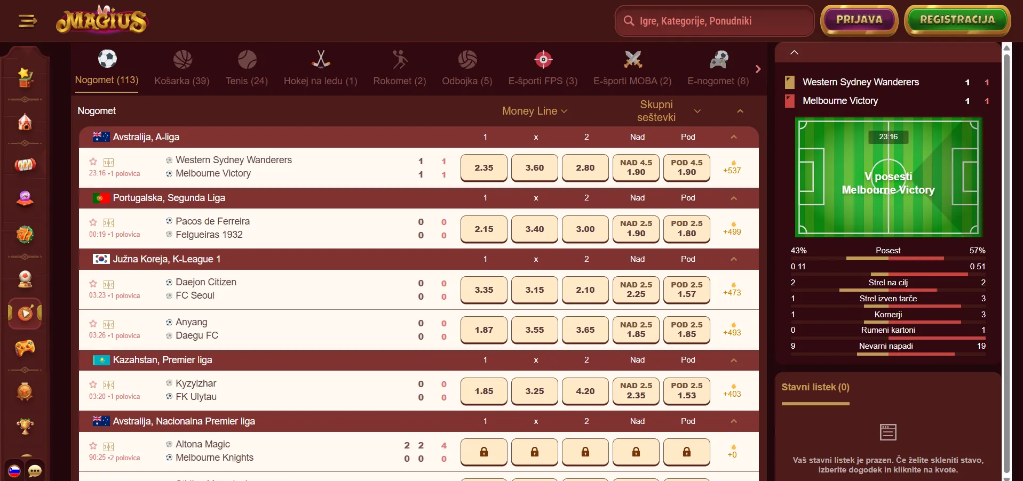The image size is (1023, 481).
Task: Open statistics icon for Kyzylzhar match
Action: click(109, 385)
